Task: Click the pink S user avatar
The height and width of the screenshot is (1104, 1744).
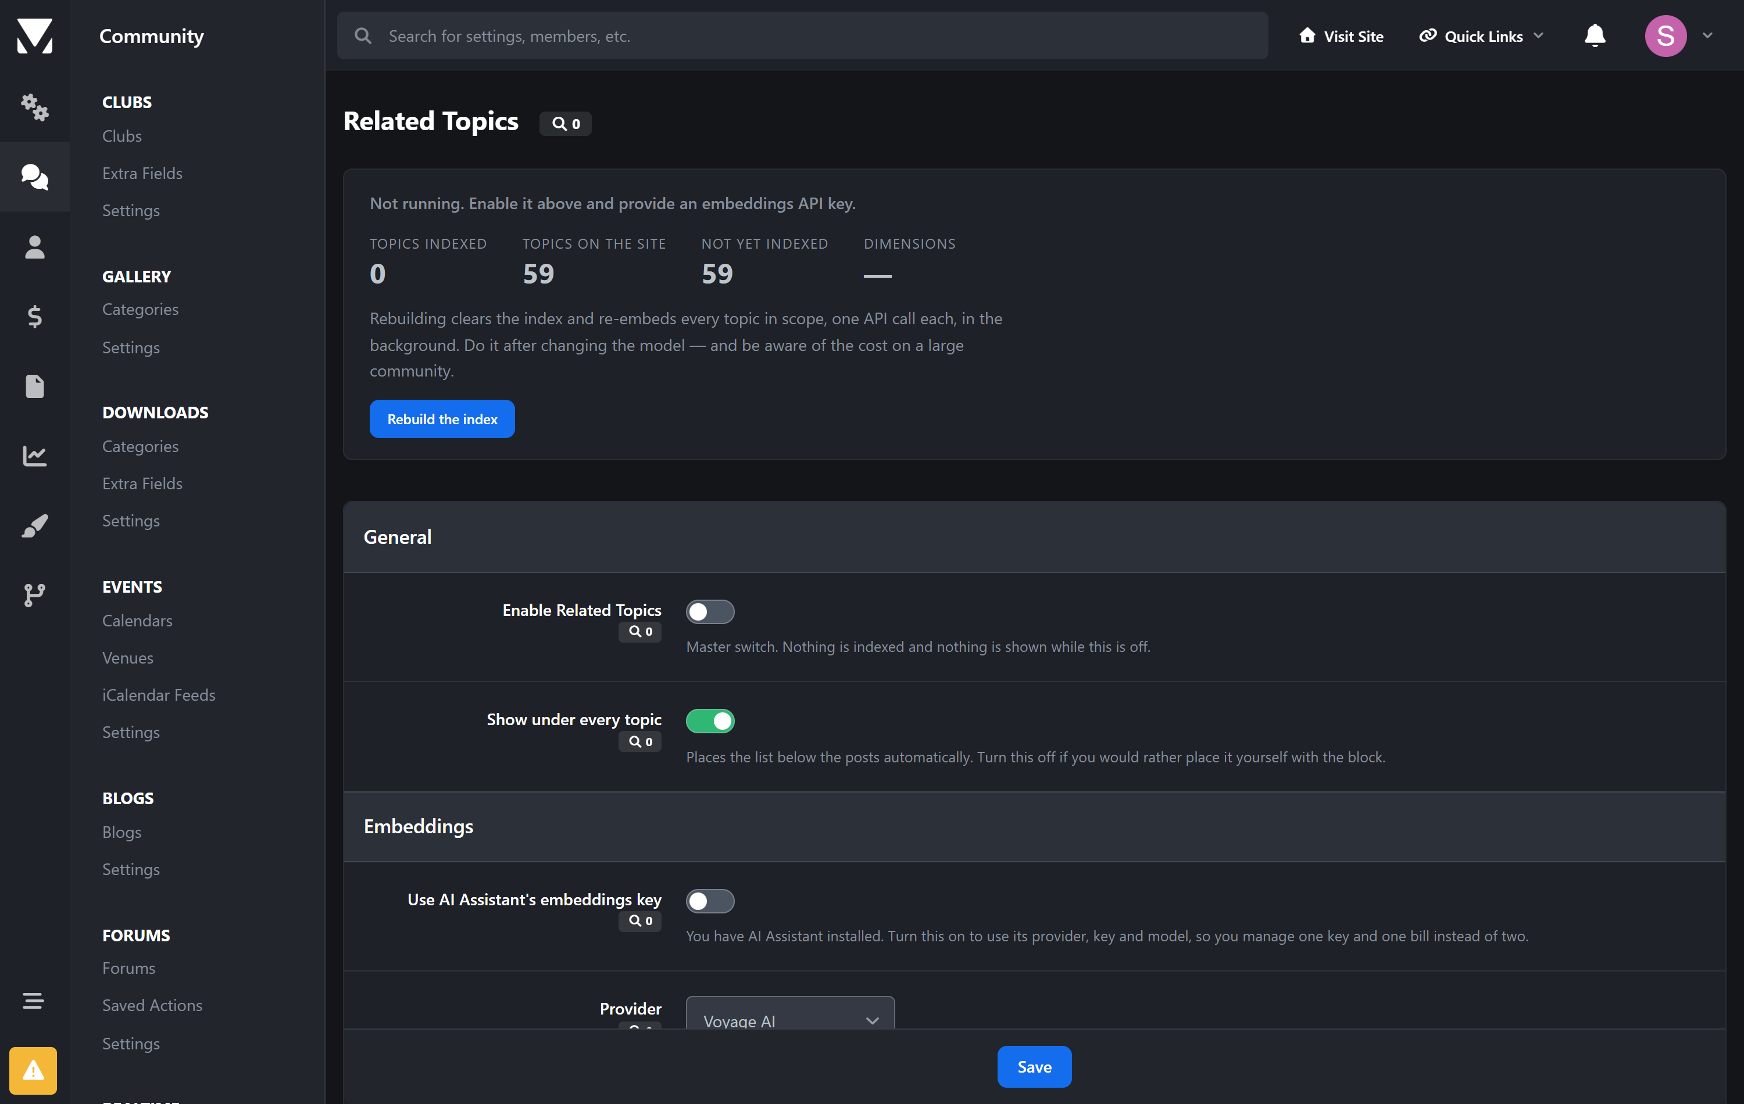Action: click(x=1666, y=35)
